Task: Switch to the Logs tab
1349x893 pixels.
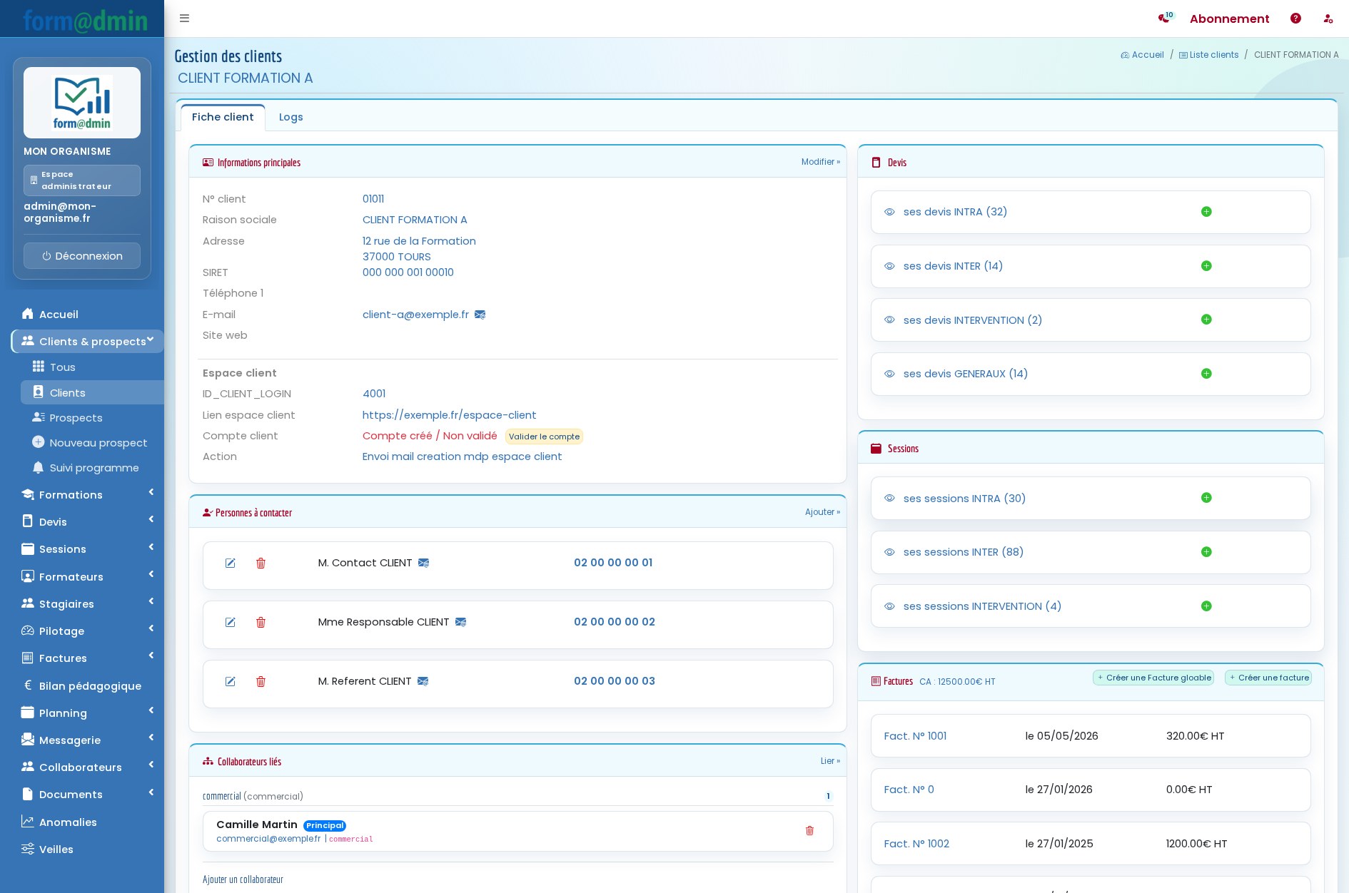Action: (x=290, y=117)
